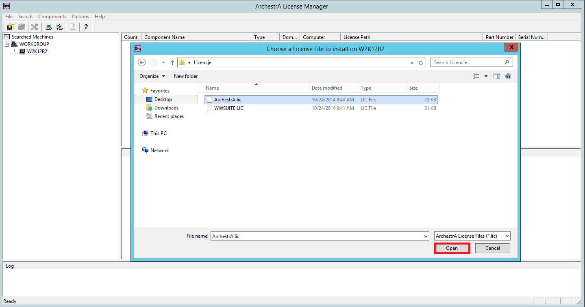Sort files by Size column header
The image size is (585, 307).
(x=423, y=88)
